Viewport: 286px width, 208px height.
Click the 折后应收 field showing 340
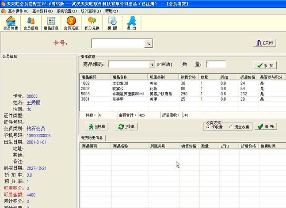click(x=193, y=115)
